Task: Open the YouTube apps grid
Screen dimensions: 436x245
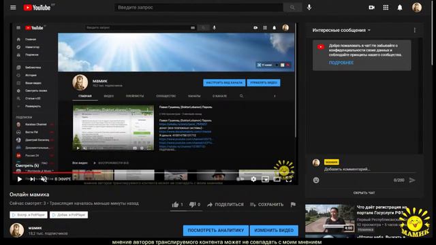Action: point(386,7)
